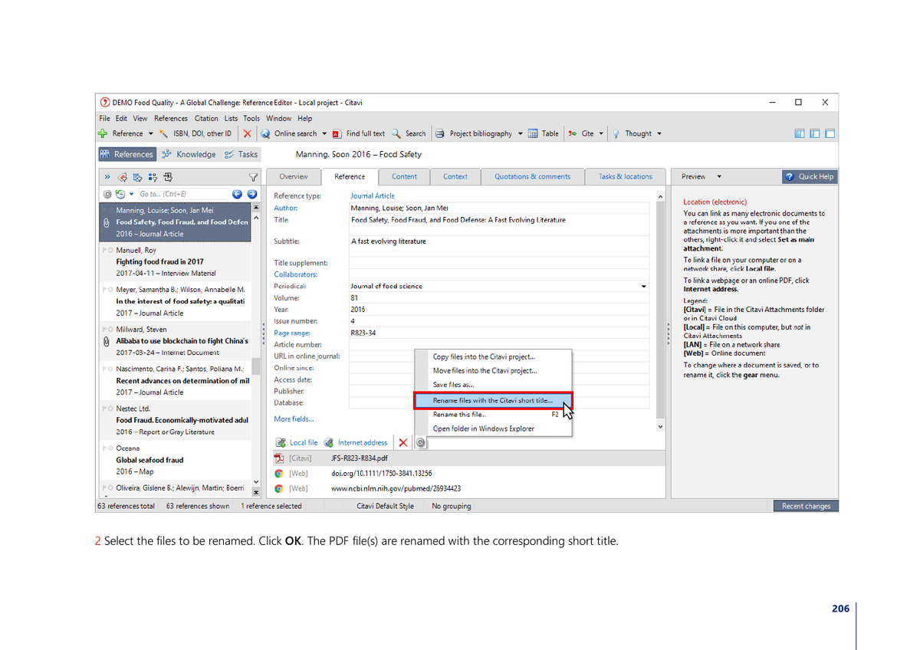Choose Rename this file entry
This screenshot has width=920, height=650.
click(x=493, y=415)
